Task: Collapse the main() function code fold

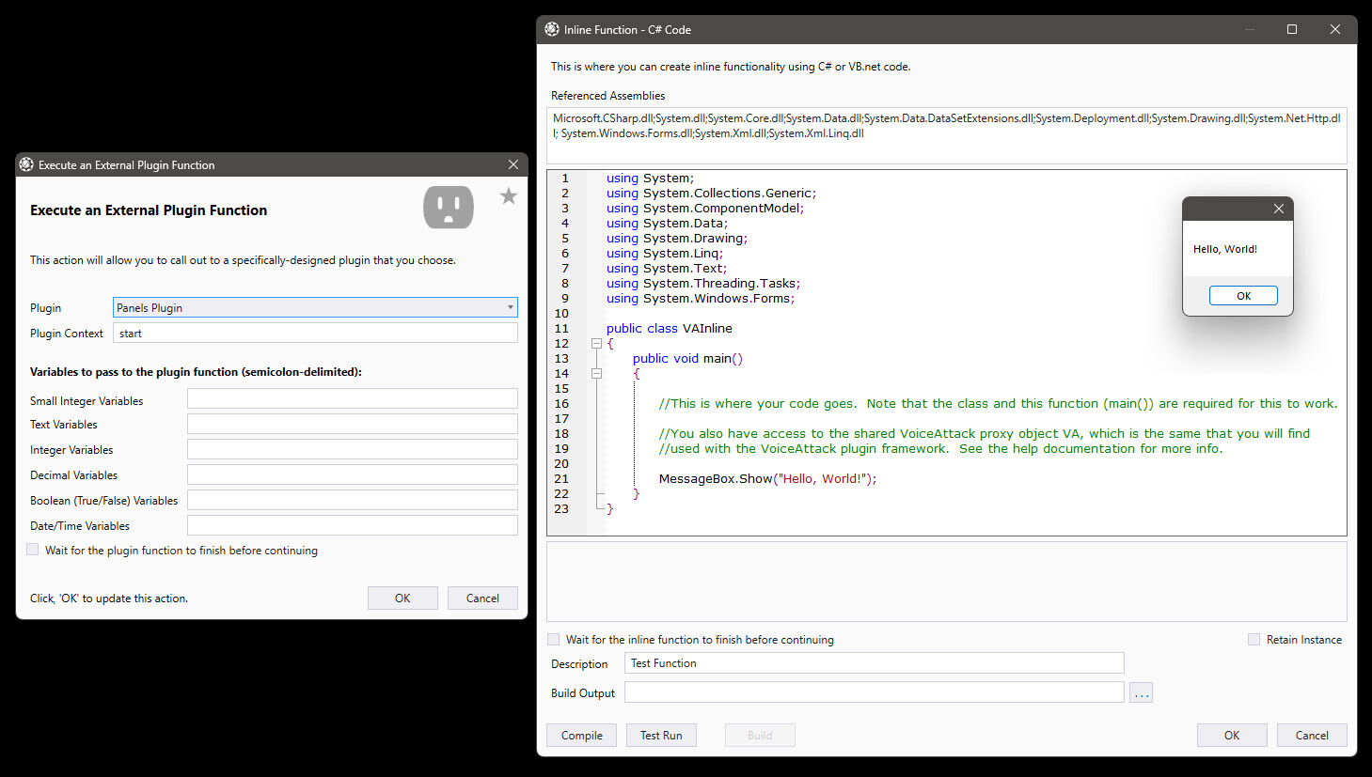Action: (596, 373)
